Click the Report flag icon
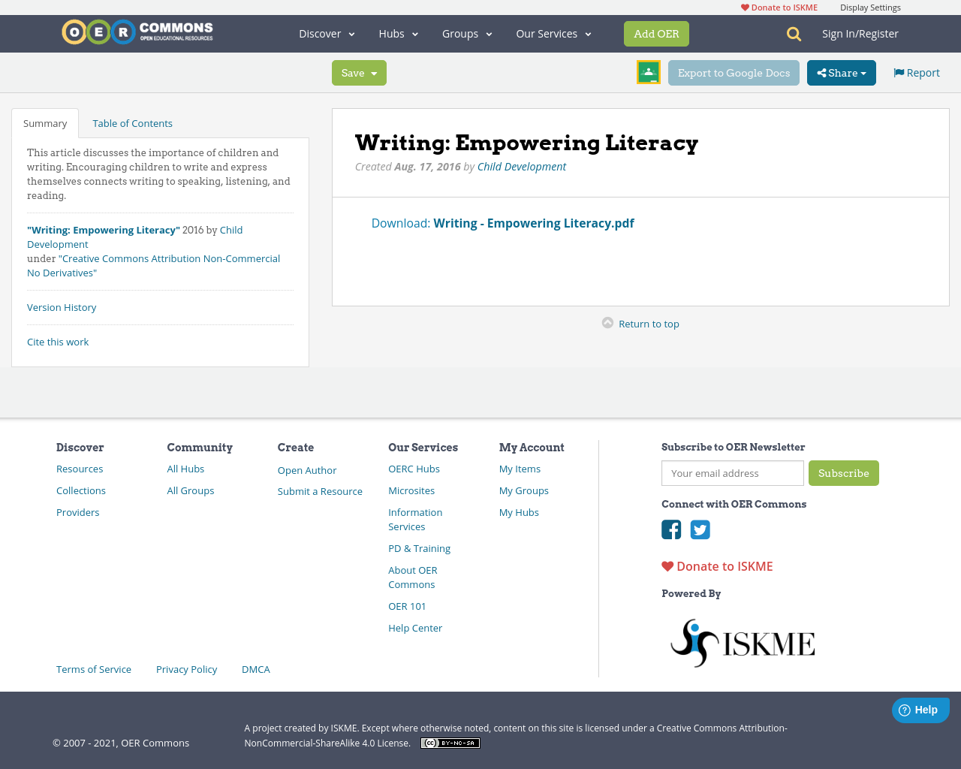 coord(899,71)
